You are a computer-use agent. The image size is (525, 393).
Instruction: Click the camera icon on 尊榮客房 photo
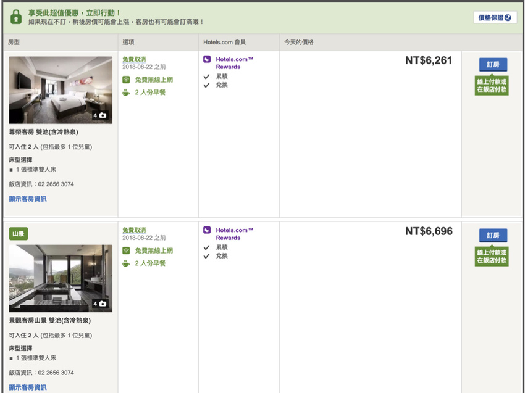pyautogui.click(x=103, y=115)
